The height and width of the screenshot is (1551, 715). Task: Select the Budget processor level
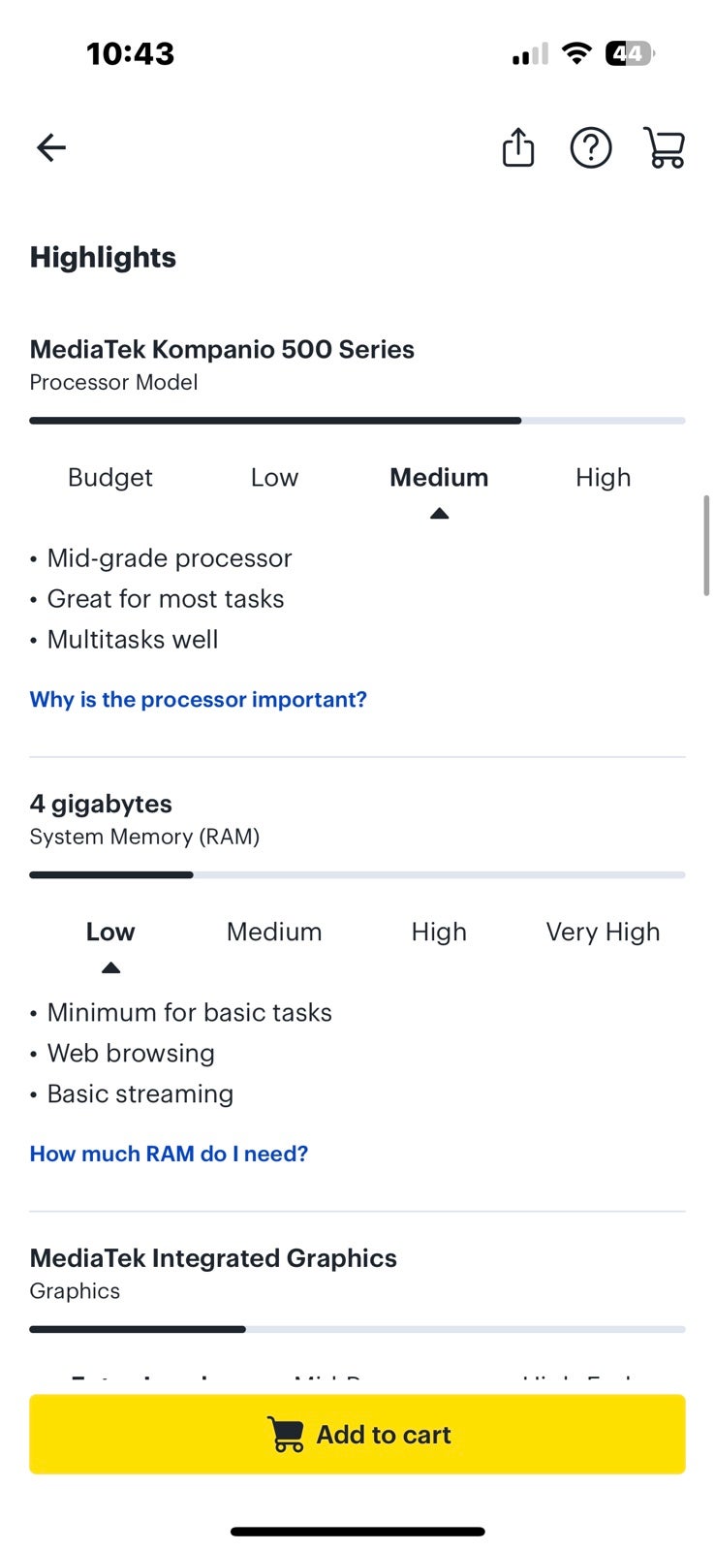tap(110, 477)
